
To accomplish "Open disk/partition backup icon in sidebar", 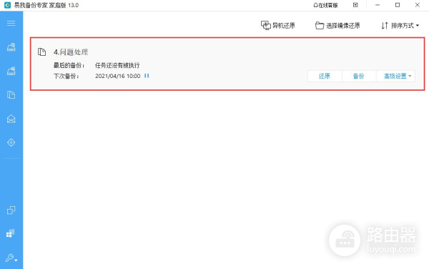I will (11, 47).
